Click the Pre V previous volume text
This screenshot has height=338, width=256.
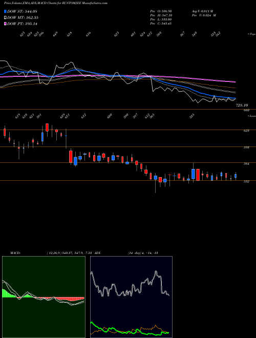pos(204,15)
